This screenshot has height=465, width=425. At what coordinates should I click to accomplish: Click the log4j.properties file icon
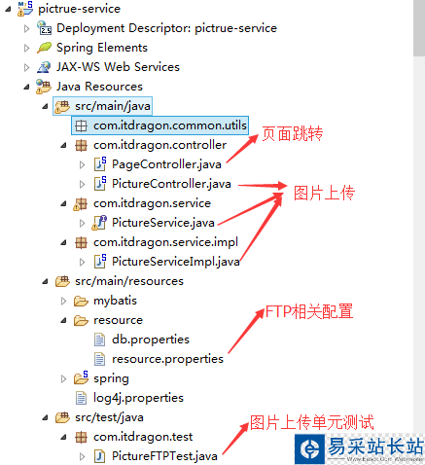tap(81, 398)
